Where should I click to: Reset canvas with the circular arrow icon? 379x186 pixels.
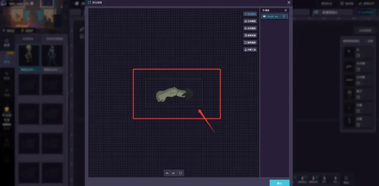coord(180,173)
